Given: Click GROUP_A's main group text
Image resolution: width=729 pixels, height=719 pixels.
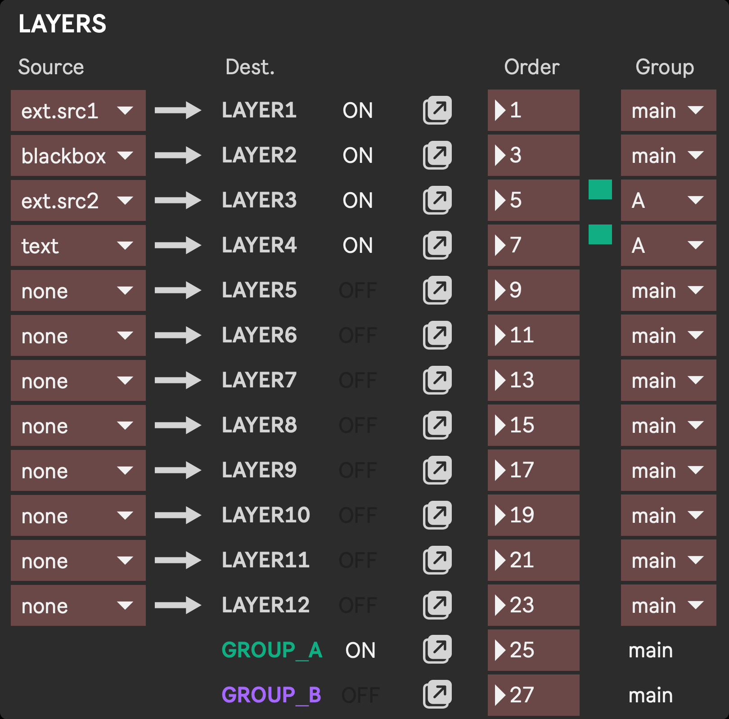Looking at the screenshot, I should click(x=651, y=651).
